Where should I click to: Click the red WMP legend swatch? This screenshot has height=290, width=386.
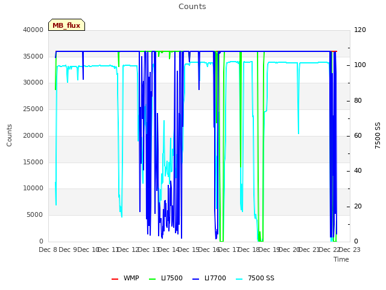tap(115, 279)
